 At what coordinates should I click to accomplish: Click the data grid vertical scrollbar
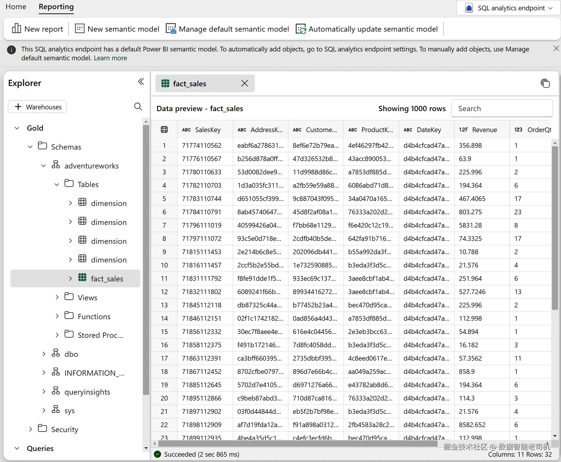pos(555,228)
